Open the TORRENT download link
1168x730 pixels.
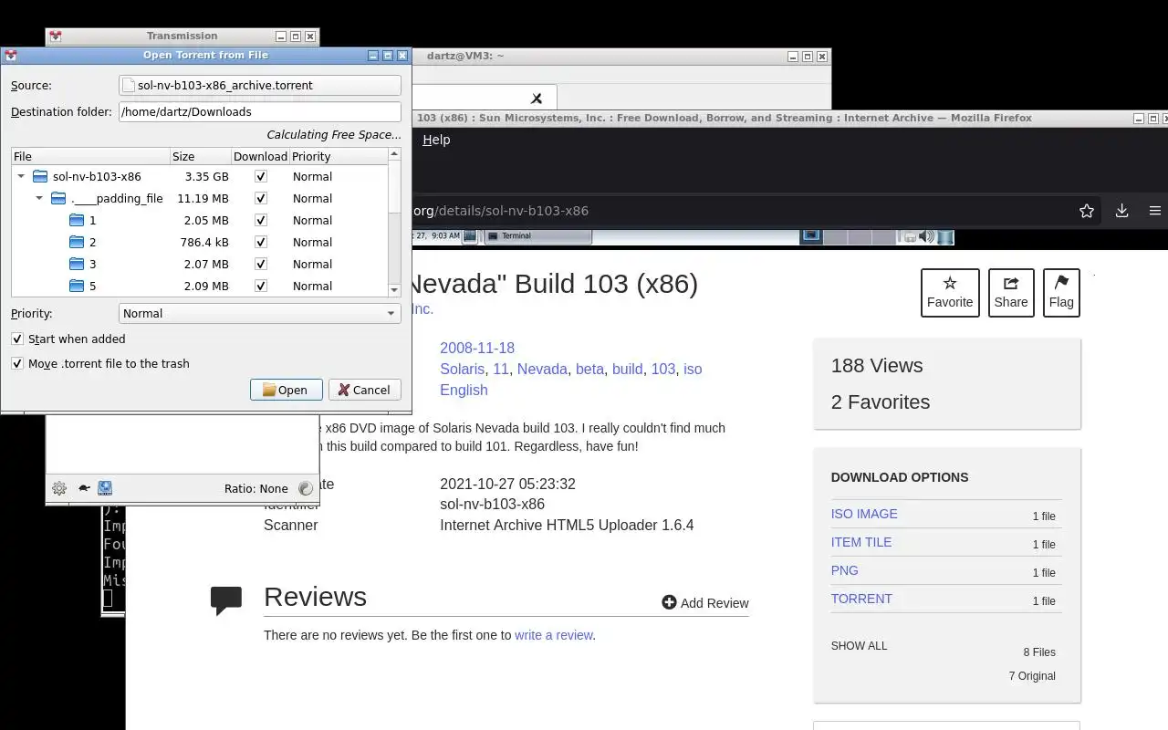[861, 599]
